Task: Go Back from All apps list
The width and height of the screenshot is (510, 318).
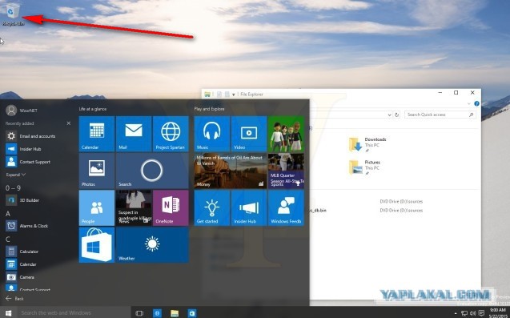Action: coord(14,299)
